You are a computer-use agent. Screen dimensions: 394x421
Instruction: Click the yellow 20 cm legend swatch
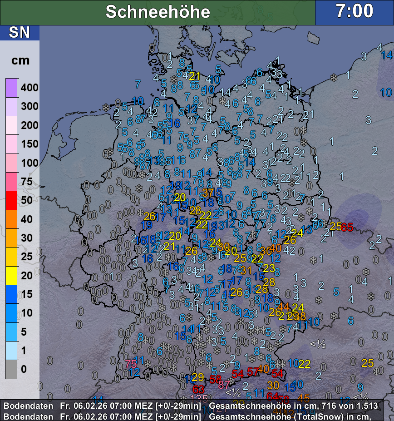point(11,275)
